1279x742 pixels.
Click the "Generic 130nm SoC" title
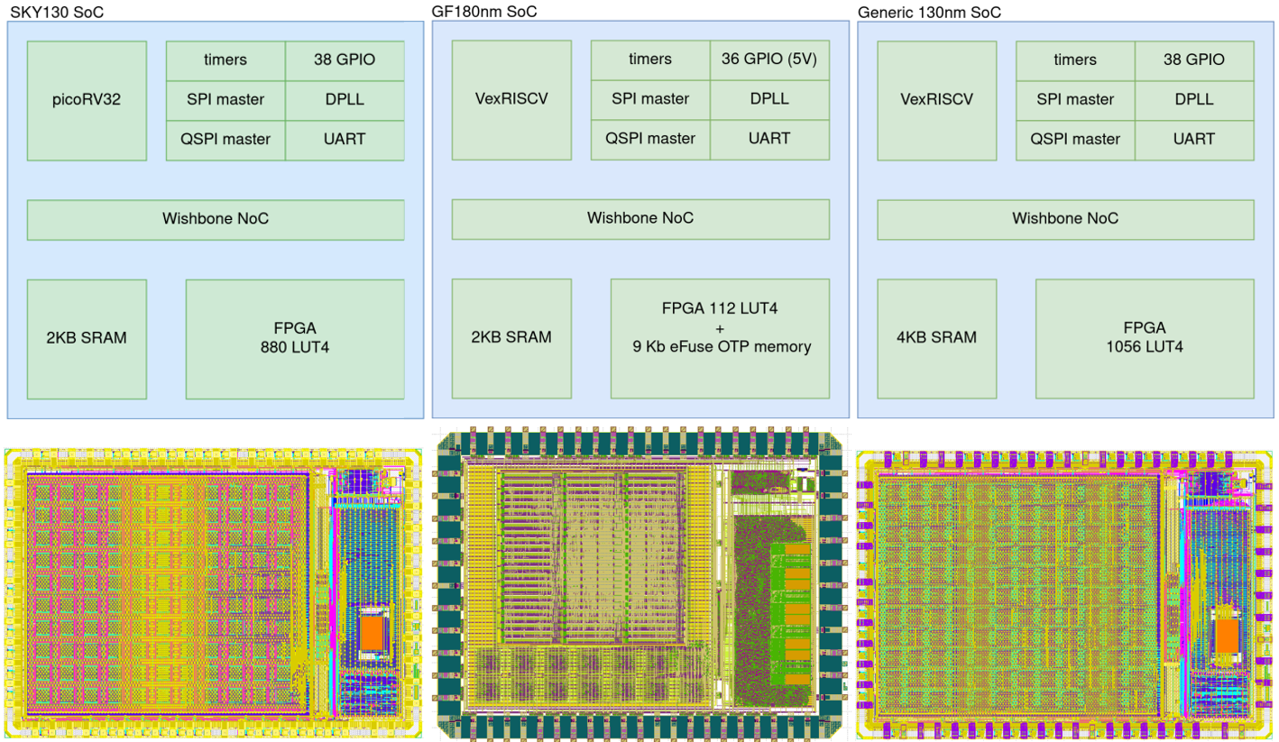pos(929,13)
